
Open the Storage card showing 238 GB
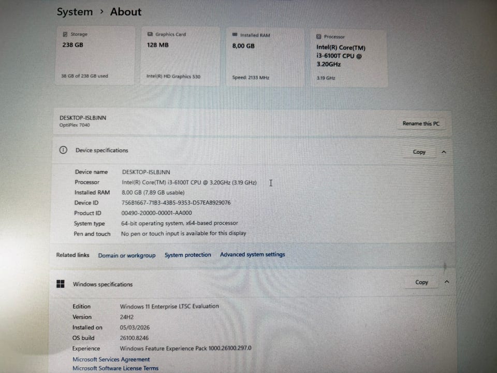pyautogui.click(x=95, y=56)
